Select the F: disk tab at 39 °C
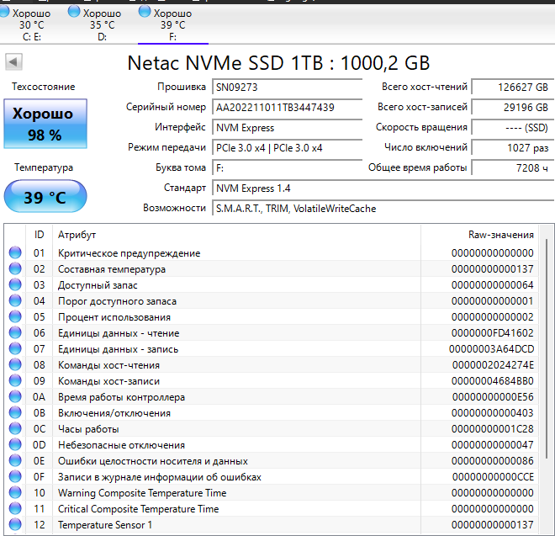Screen dimensions: 555x536 [x=172, y=24]
